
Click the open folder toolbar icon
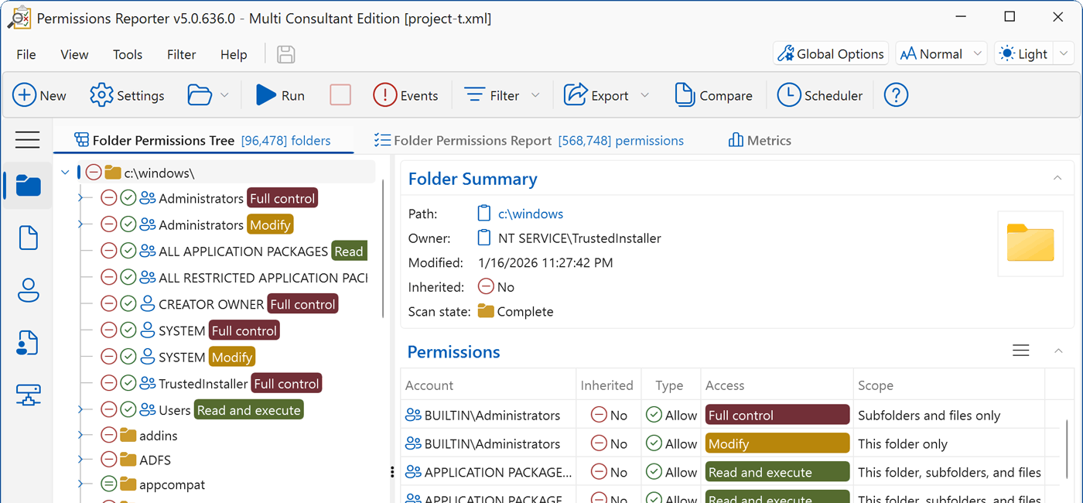(x=200, y=95)
